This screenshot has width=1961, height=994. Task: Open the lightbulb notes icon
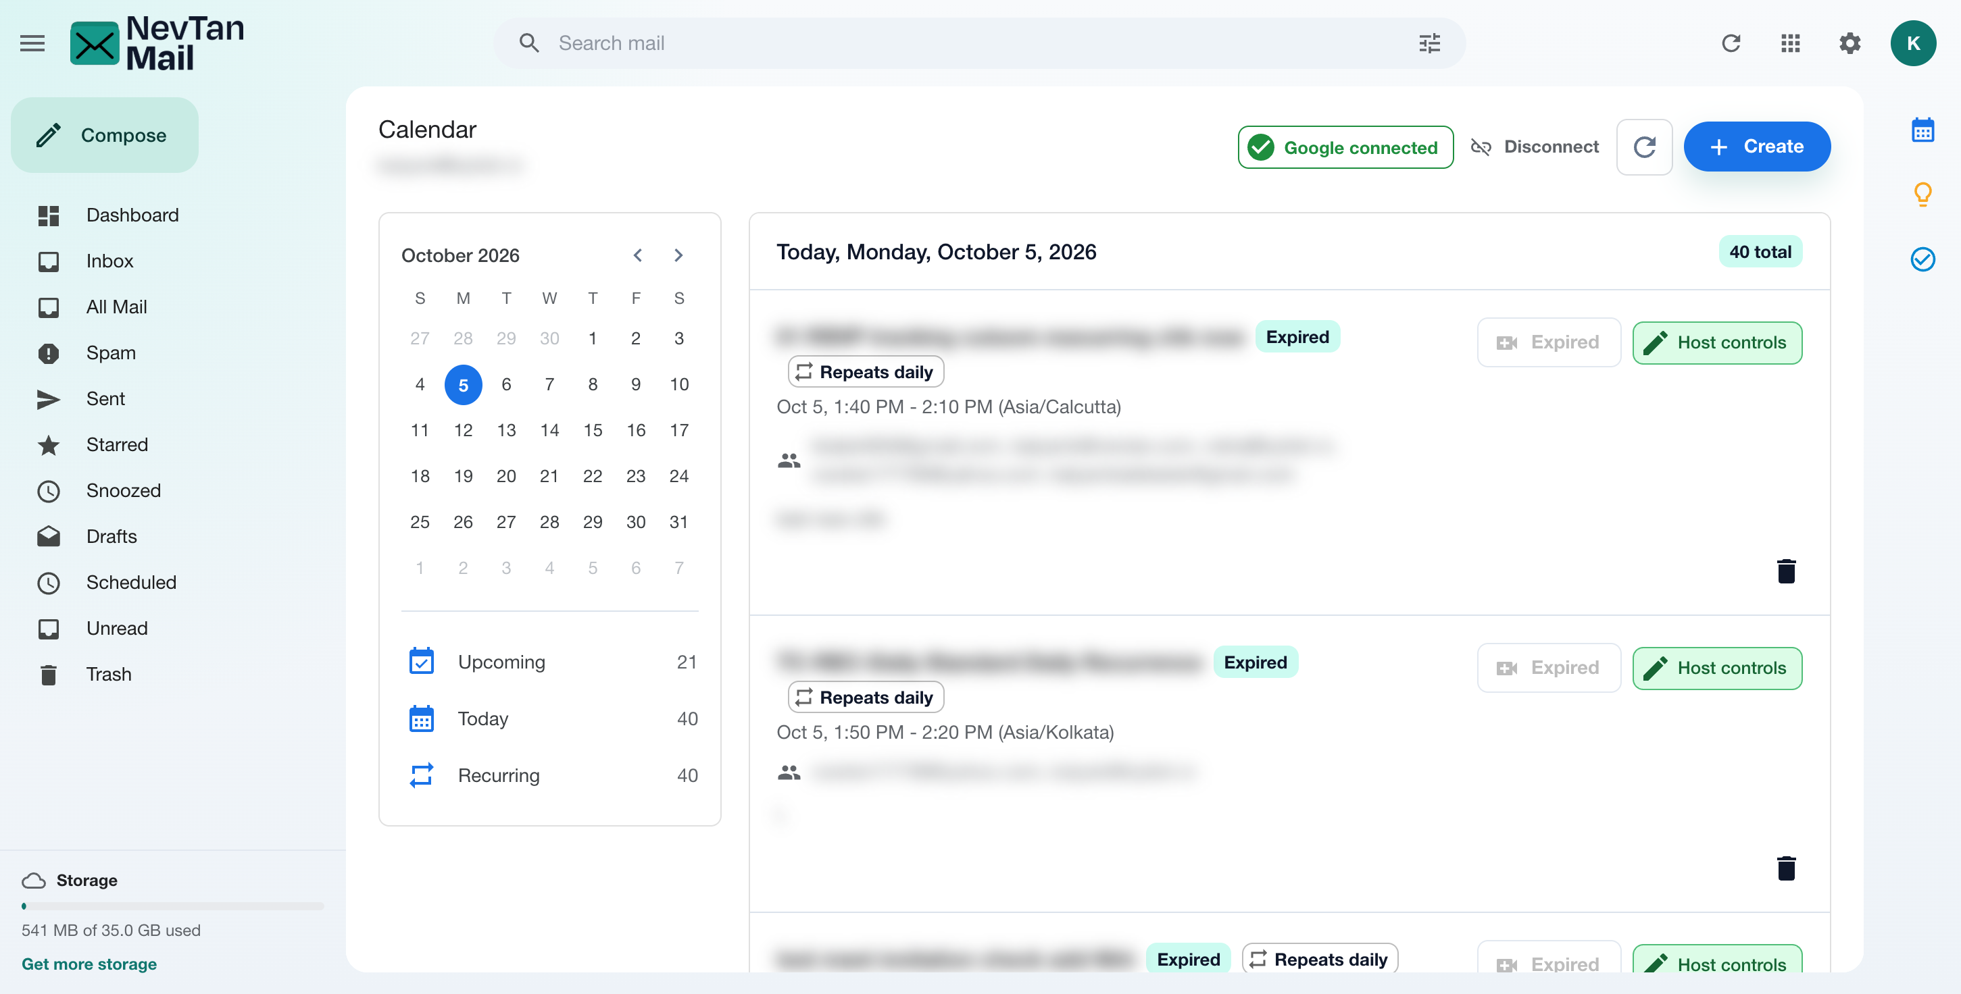[x=1922, y=194]
